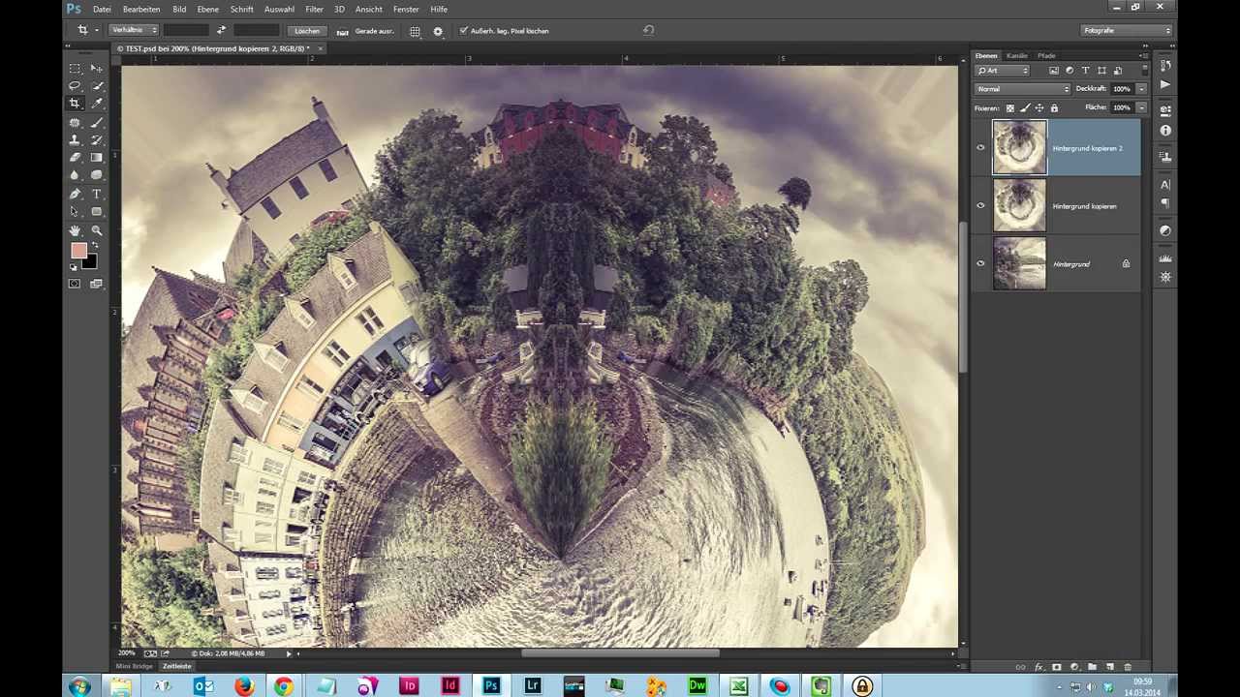This screenshot has height=697, width=1240.
Task: Select the Eyedropper tool
Action: point(96,104)
